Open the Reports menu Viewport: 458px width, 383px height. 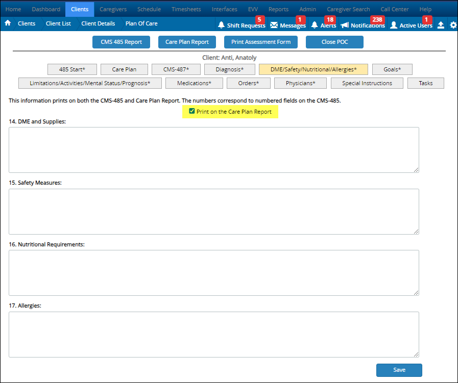[278, 9]
